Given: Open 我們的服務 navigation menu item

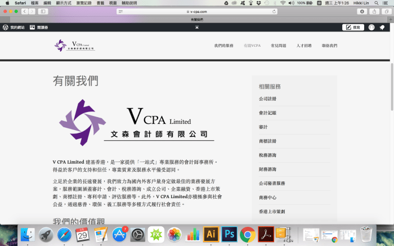Looking at the screenshot, I should click(223, 46).
